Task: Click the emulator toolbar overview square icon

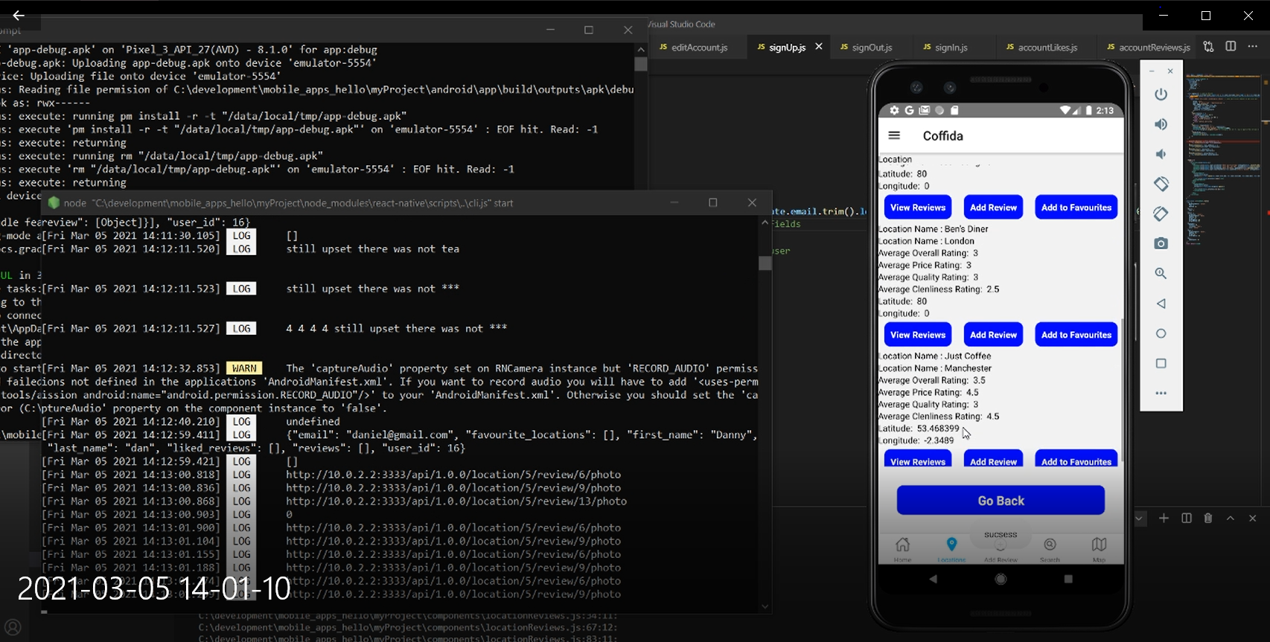Action: (x=1161, y=363)
